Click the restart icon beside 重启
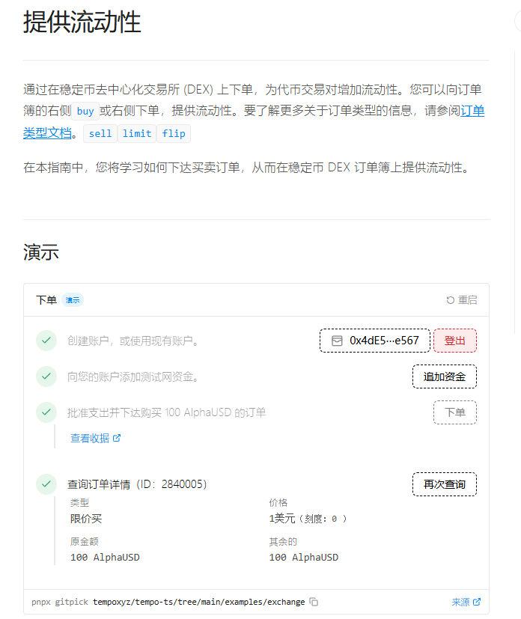 pyautogui.click(x=450, y=300)
